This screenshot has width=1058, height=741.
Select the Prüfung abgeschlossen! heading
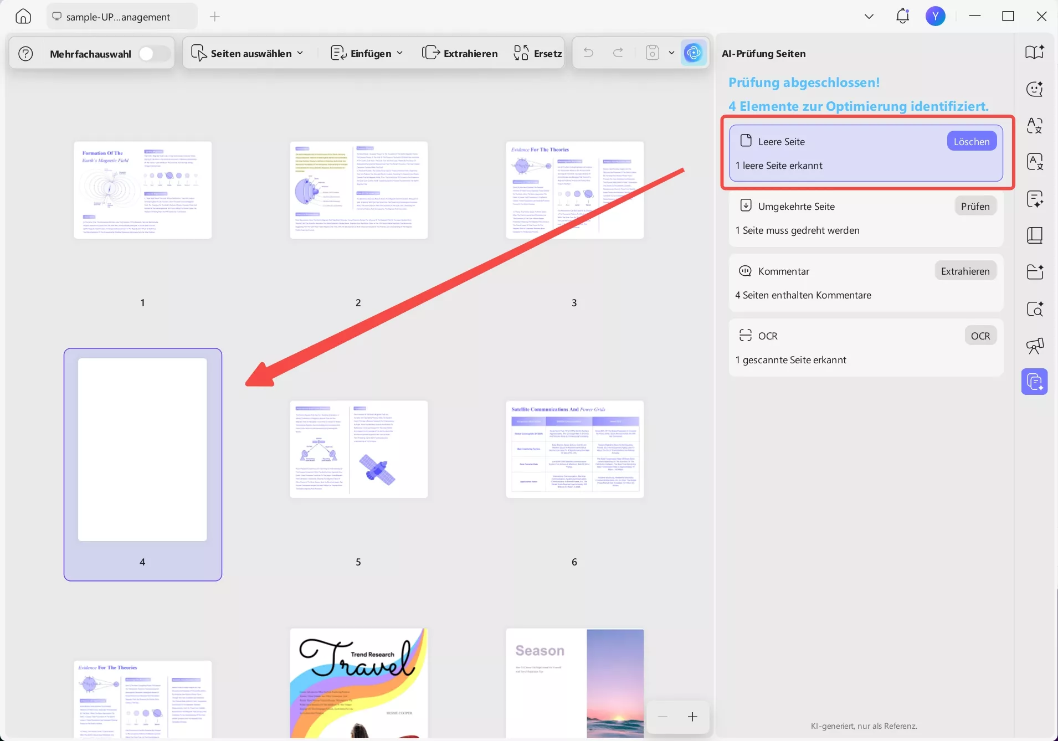(x=804, y=83)
